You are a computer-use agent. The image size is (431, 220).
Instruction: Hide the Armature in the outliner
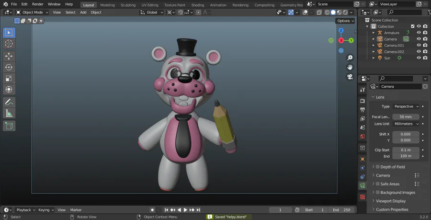419,33
